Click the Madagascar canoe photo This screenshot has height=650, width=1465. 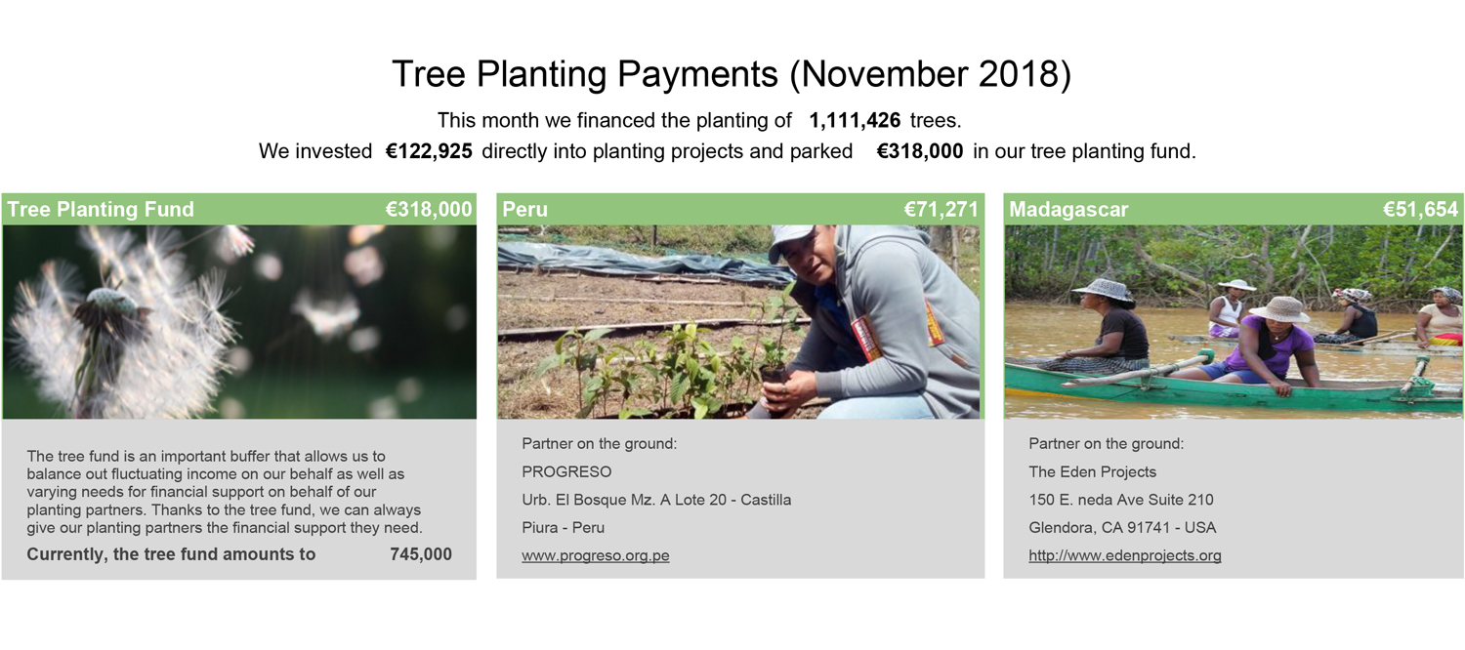[1234, 322]
